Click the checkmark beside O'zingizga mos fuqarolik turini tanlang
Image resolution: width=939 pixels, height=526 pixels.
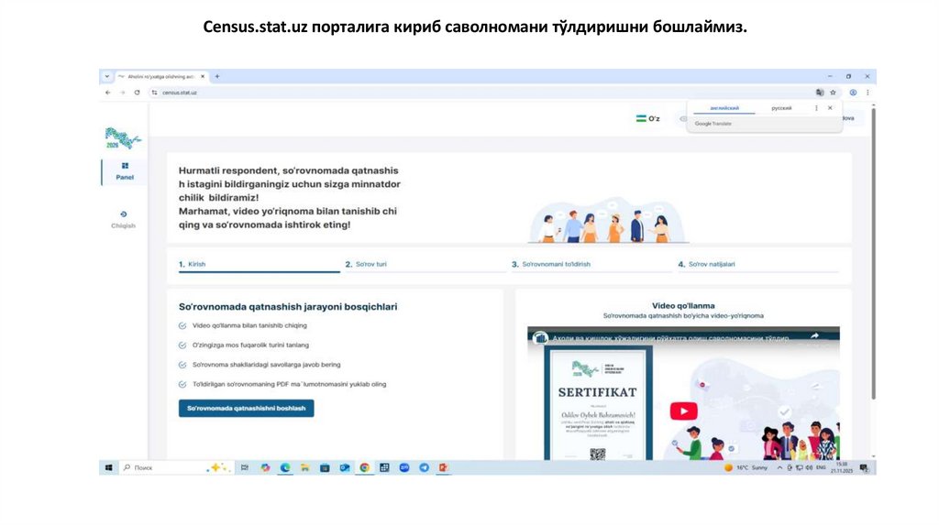182,345
